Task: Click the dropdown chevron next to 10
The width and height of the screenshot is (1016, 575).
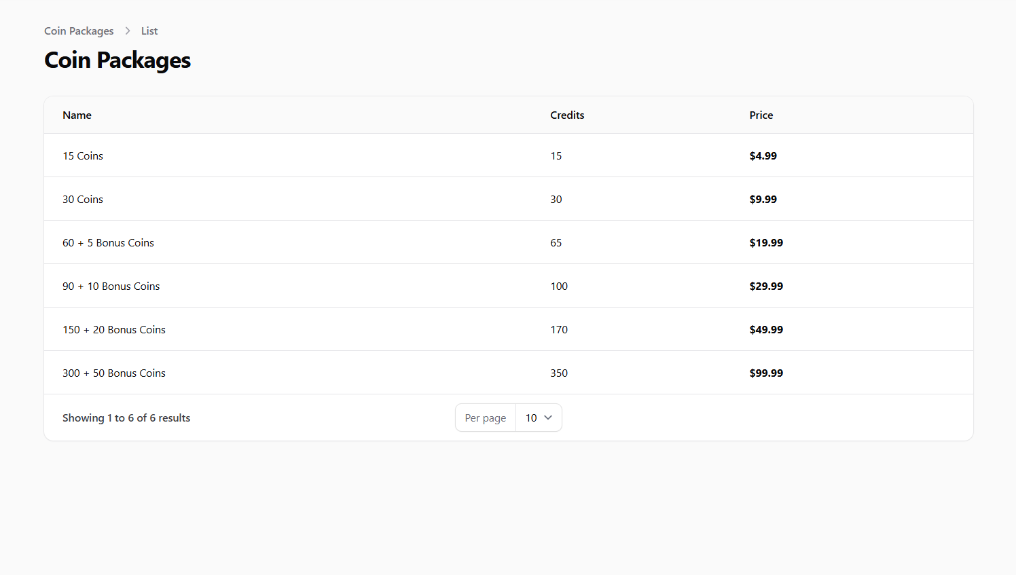Action: [548, 418]
